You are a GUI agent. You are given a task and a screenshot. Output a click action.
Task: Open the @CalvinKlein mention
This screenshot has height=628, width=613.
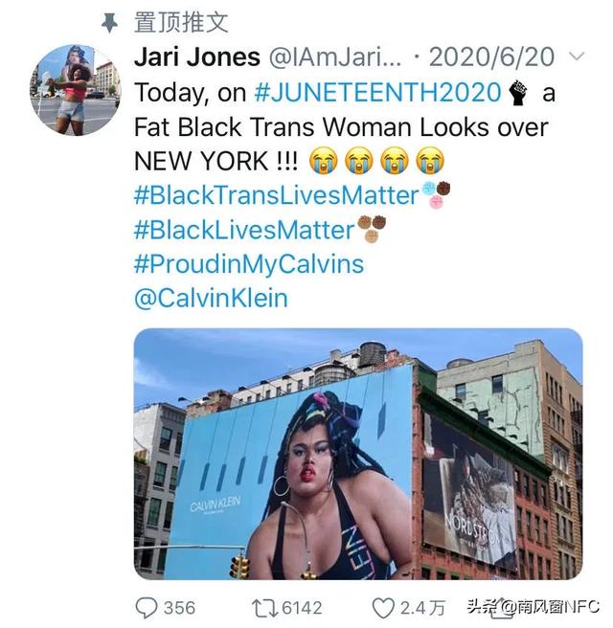(x=211, y=299)
